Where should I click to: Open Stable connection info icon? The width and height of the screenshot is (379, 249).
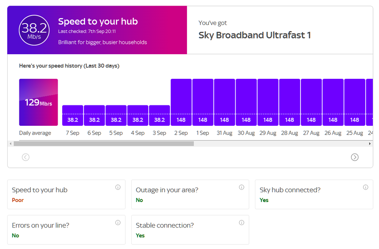point(241,222)
